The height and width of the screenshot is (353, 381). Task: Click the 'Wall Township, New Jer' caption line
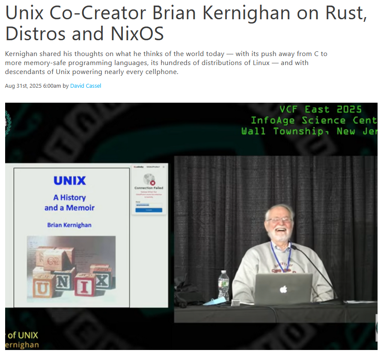(310, 131)
